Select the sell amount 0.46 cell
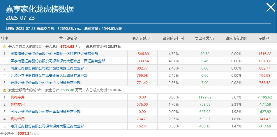 205,61
